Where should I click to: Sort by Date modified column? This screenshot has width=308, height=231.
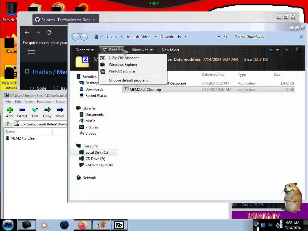[x=213, y=75]
